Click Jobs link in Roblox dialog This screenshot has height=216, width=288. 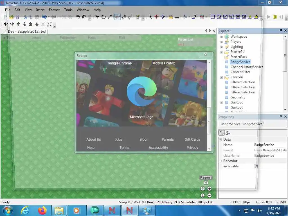click(118, 139)
